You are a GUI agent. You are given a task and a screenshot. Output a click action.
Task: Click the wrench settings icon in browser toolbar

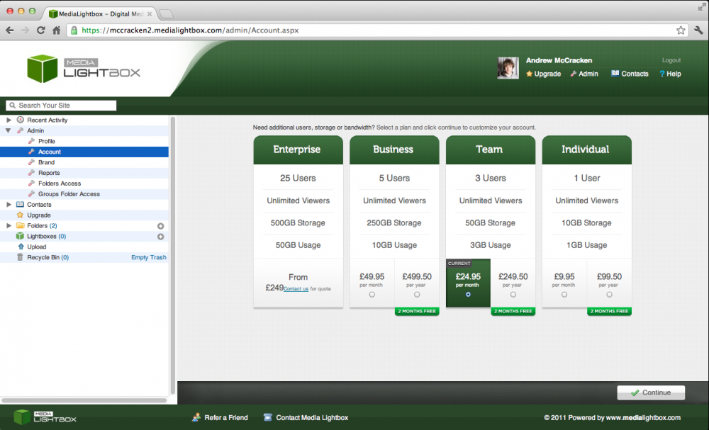coord(698,30)
